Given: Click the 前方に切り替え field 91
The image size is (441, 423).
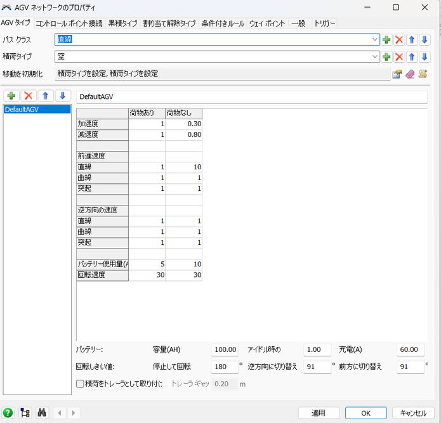Looking at the screenshot, I should click(x=411, y=367).
